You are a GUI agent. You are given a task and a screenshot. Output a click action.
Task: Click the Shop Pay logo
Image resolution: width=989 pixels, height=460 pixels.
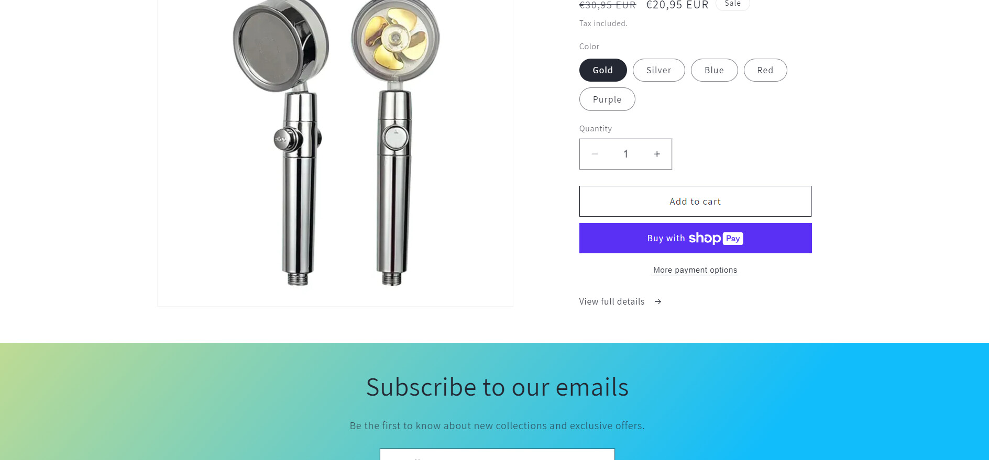coord(716,238)
